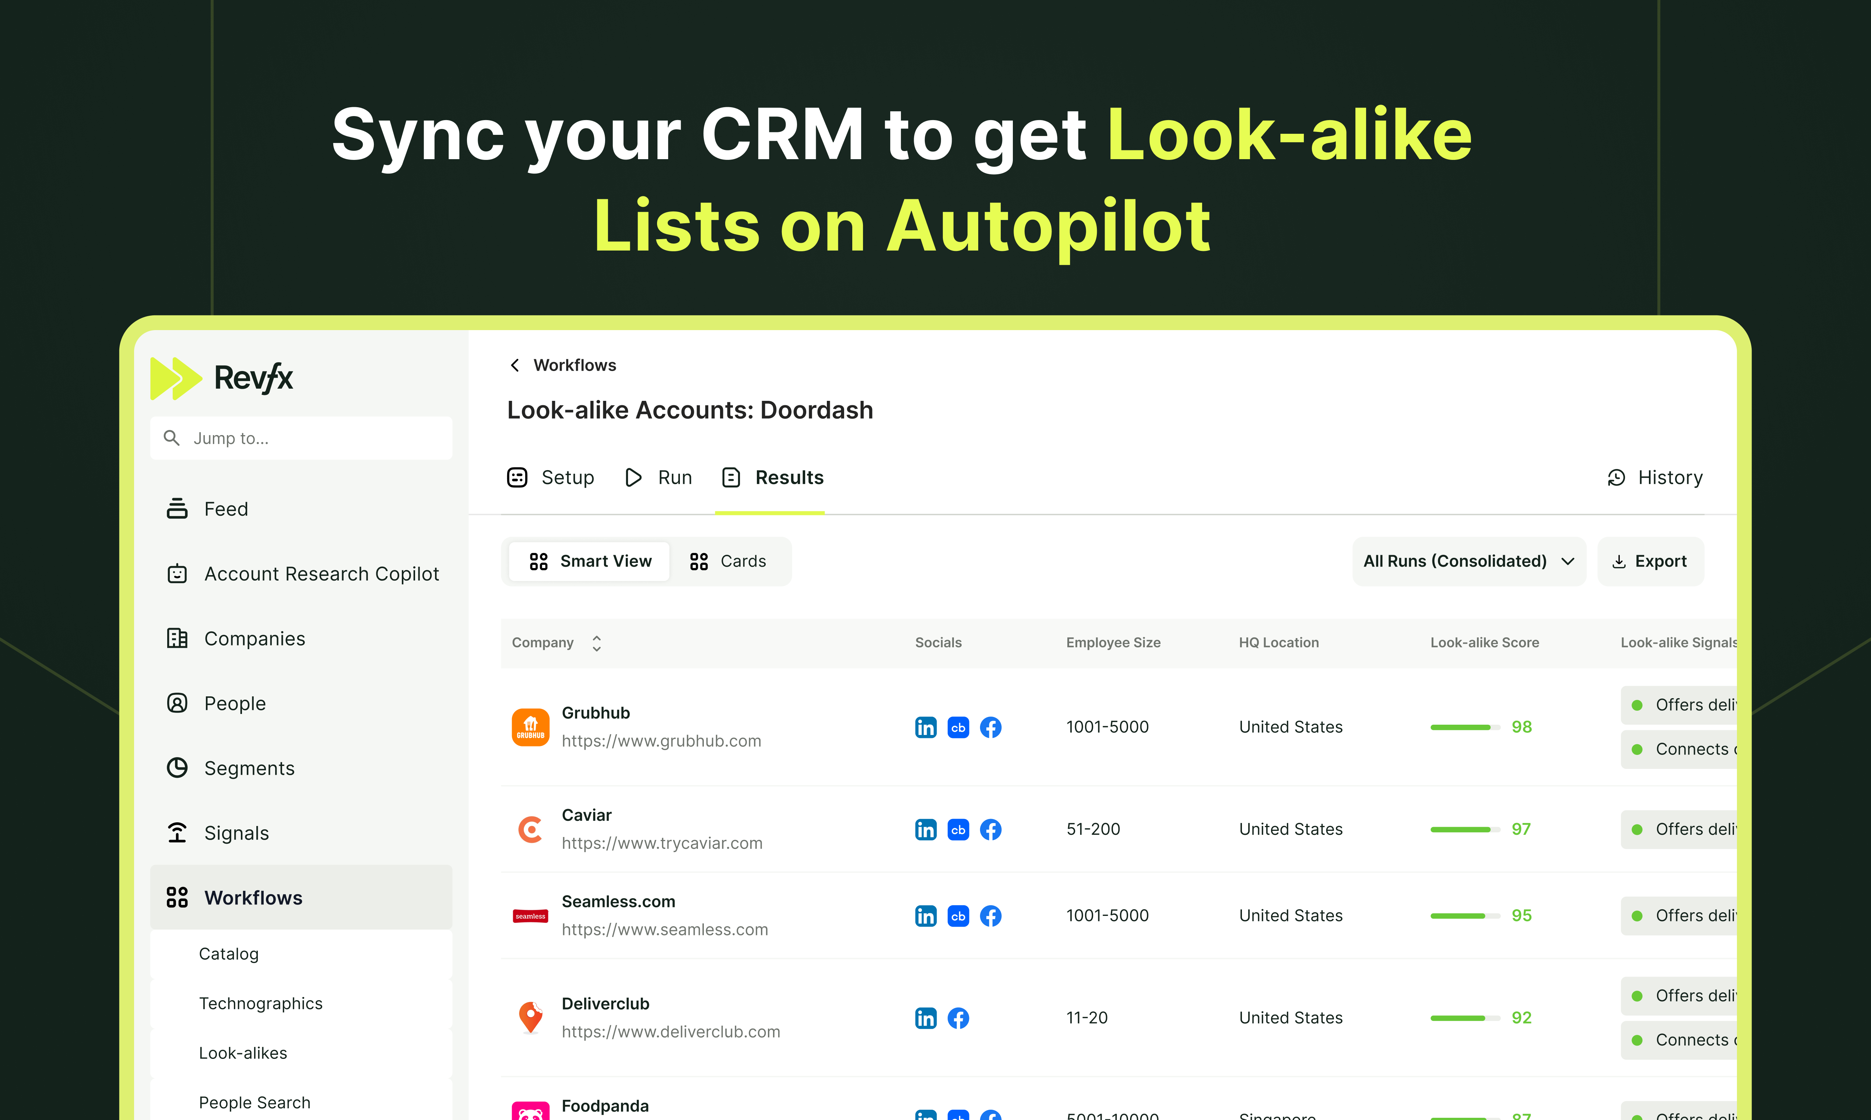
Task: Sort by Company column arrows
Action: tap(597, 643)
